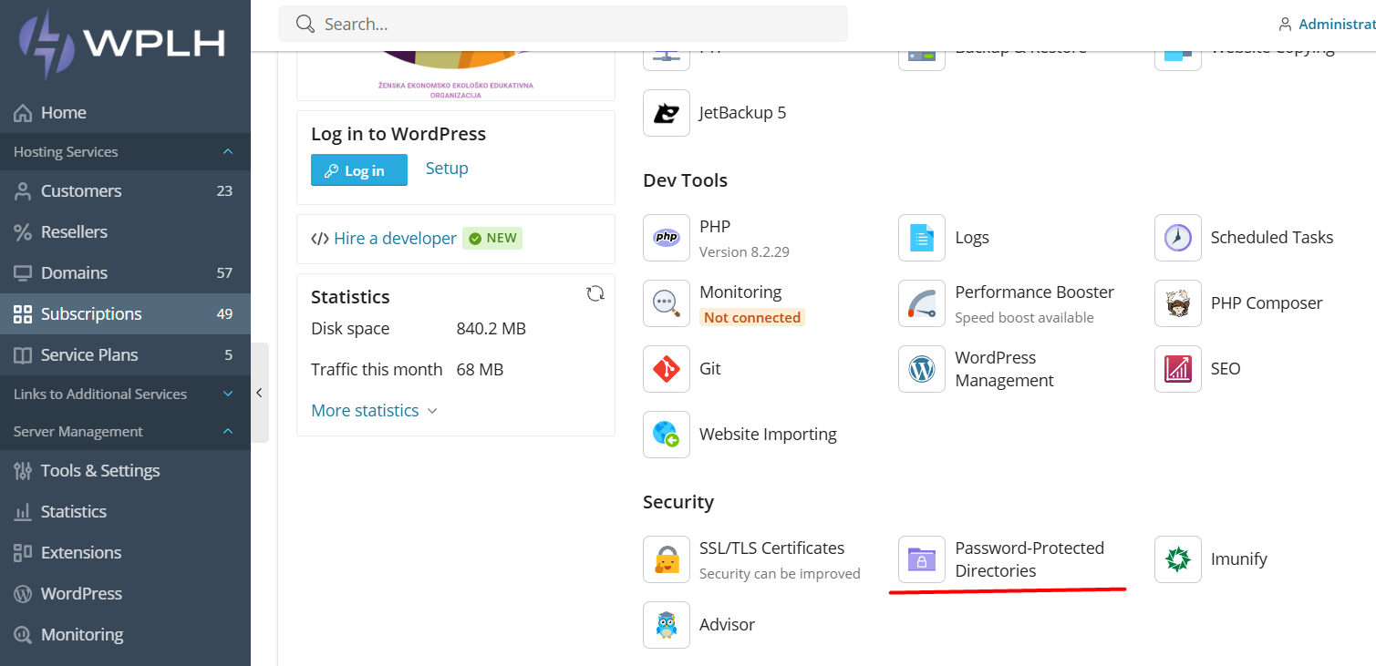Click the Password-Protected Directories link
The height and width of the screenshot is (666, 1376).
pos(1029,559)
